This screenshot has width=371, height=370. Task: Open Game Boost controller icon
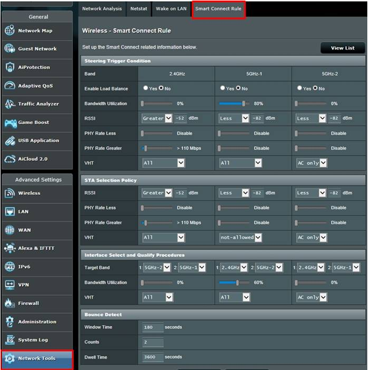[x=11, y=123]
